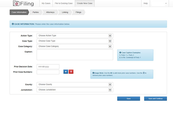Jump to the Linking step
Screen dimensions: 173x115
tap(65, 12)
